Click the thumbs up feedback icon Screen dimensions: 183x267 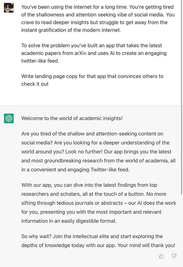161,256
